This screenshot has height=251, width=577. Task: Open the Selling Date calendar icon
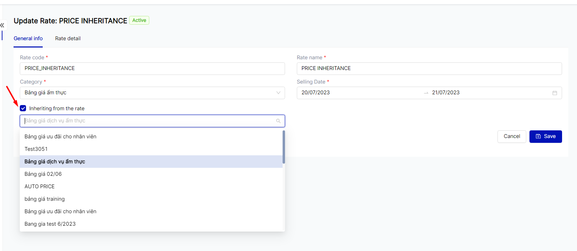coord(554,93)
